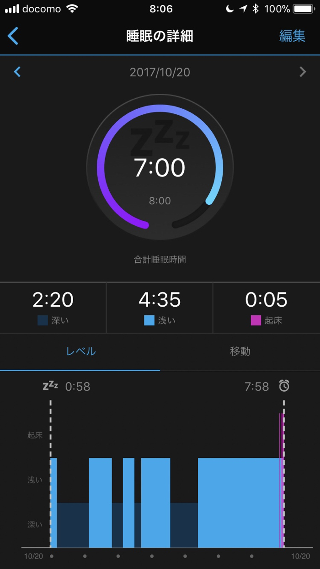Image resolution: width=320 pixels, height=569 pixels.
Task: Go to next day with right chevron
Action: 303,72
